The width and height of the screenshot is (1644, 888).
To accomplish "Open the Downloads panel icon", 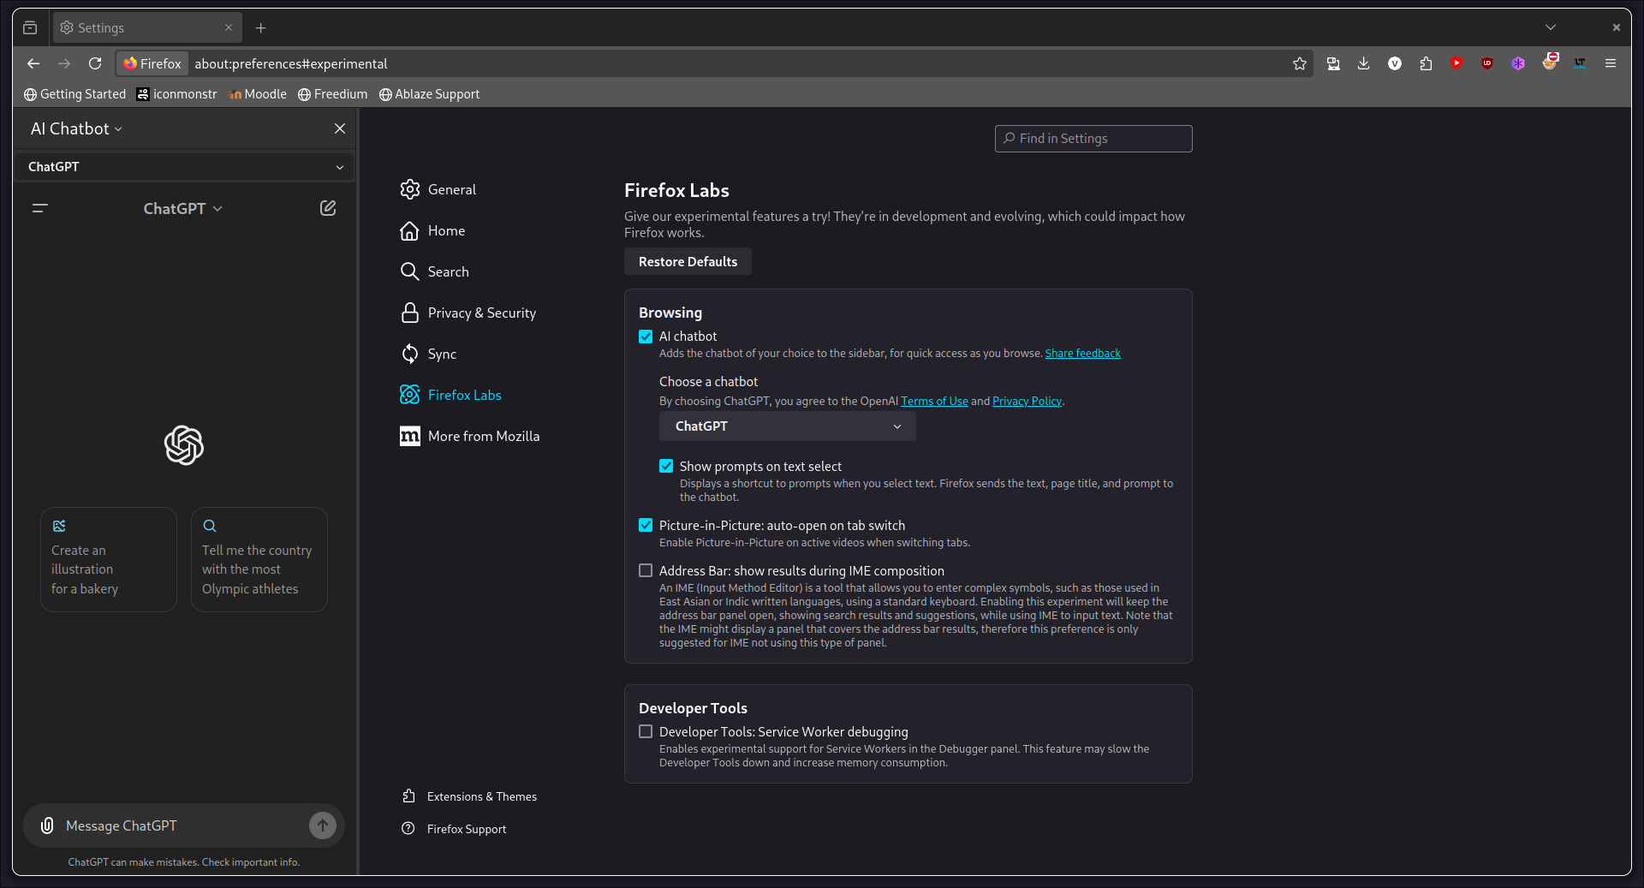I will click(1364, 63).
